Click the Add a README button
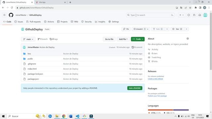Image resolution: width=212 pixels, height=119 pixels. (135, 88)
